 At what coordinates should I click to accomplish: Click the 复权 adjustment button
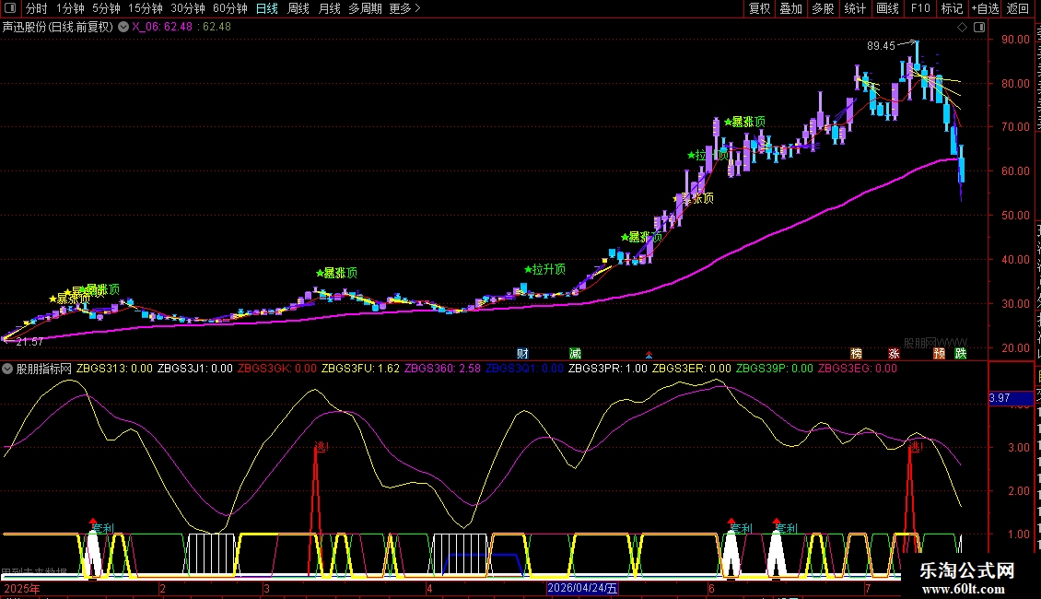tap(759, 8)
